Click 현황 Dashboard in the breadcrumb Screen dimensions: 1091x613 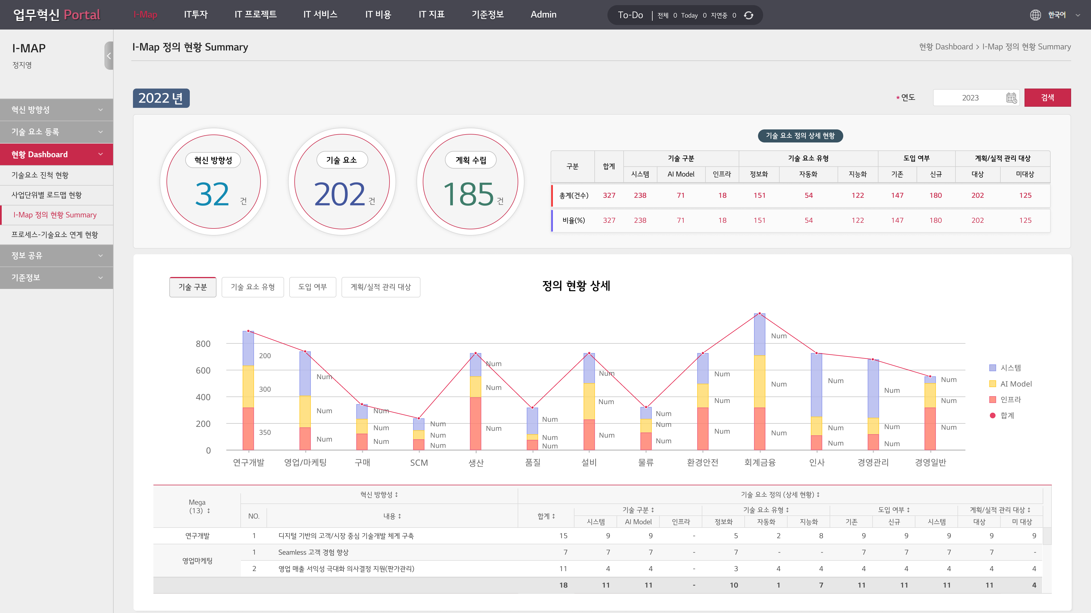coord(946,47)
